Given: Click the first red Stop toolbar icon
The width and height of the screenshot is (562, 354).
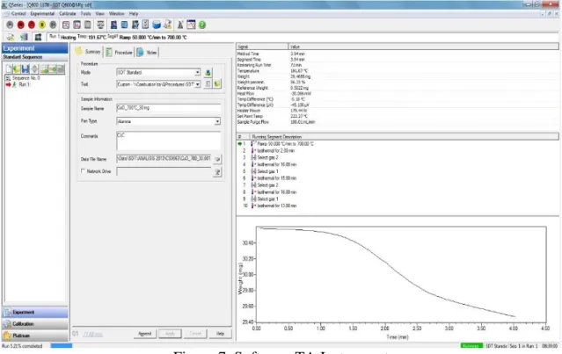Looking at the screenshot, I should tap(21, 25).
